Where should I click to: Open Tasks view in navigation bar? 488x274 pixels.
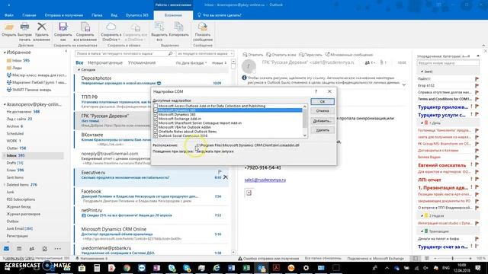44,249
